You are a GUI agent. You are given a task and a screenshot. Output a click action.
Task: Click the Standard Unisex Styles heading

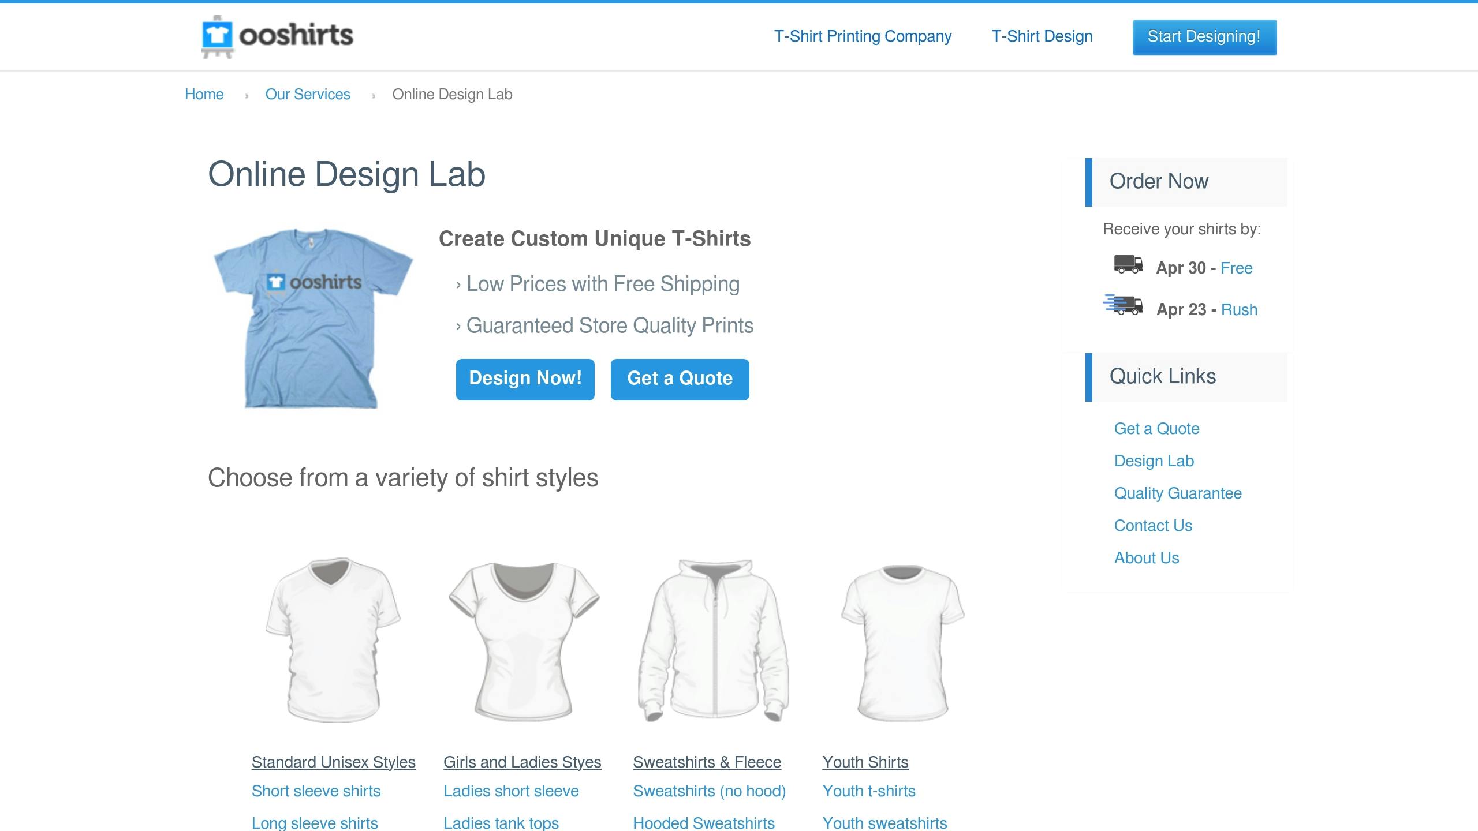(x=333, y=762)
